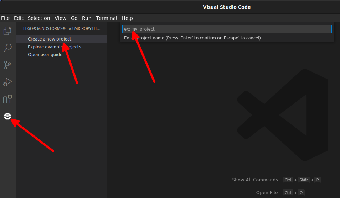Open the Run menu
The width and height of the screenshot is (340, 198).
[x=87, y=18]
